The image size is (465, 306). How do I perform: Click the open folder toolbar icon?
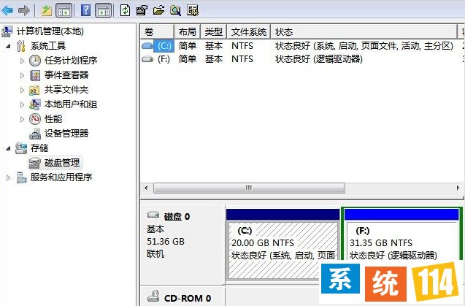point(159,10)
